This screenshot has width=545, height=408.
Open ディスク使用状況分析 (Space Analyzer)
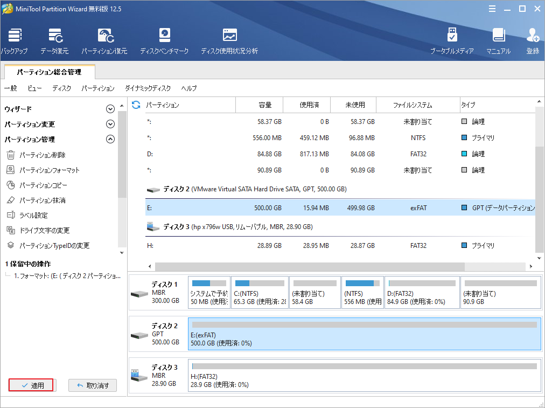point(229,42)
